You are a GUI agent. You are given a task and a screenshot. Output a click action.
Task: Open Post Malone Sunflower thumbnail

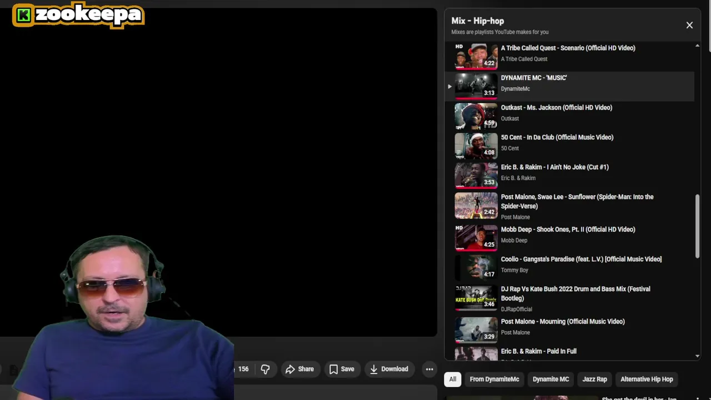click(476, 205)
